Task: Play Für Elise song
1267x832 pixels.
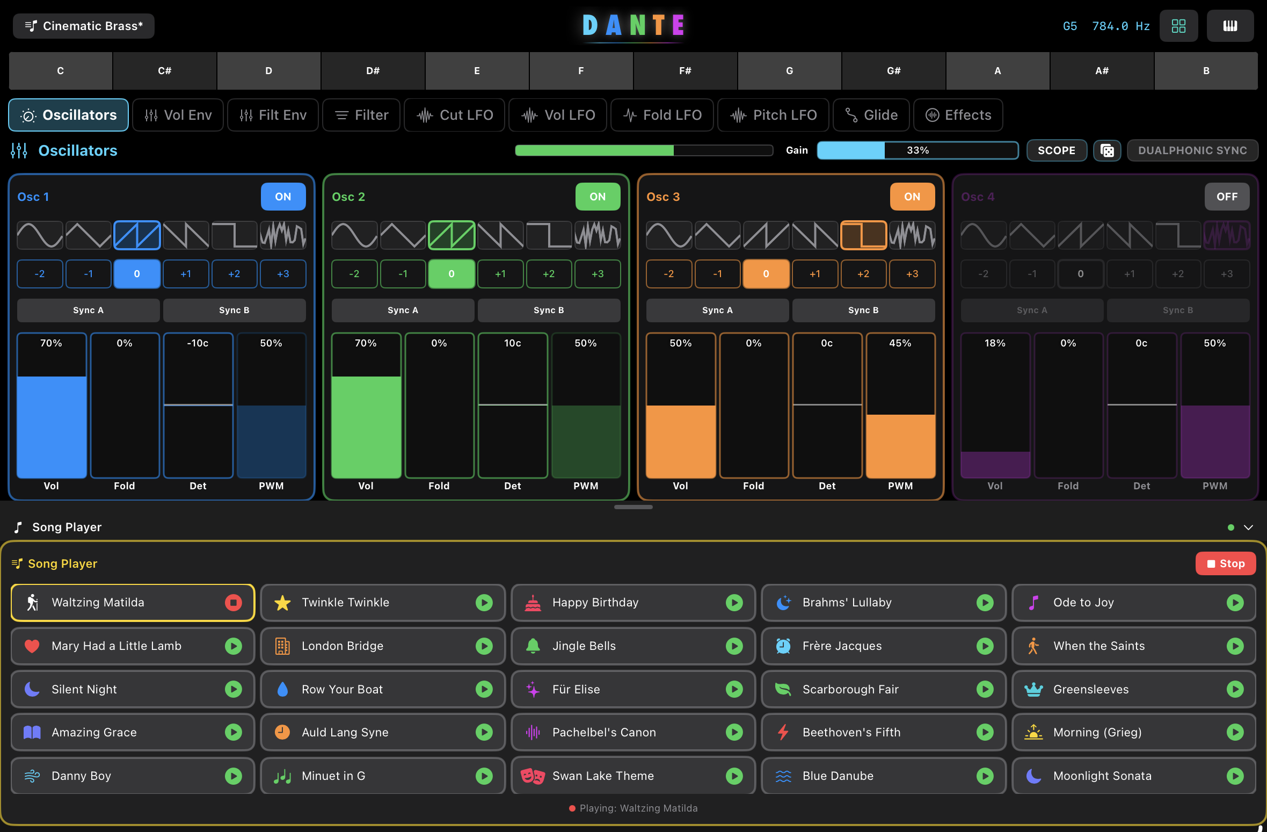Action: point(734,689)
